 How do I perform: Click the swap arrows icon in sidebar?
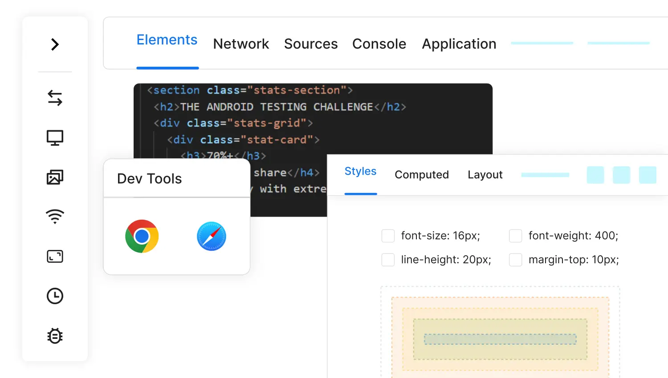click(55, 98)
